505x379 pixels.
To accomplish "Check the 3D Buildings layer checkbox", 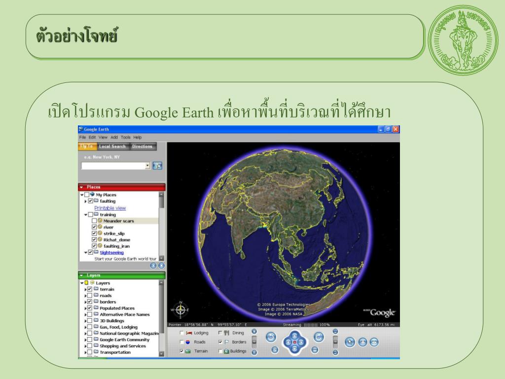I will coord(90,321).
